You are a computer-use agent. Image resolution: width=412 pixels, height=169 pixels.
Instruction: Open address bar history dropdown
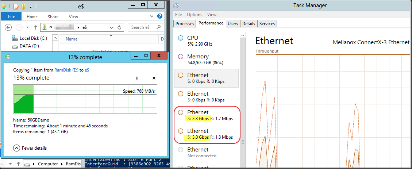[x=112, y=27]
